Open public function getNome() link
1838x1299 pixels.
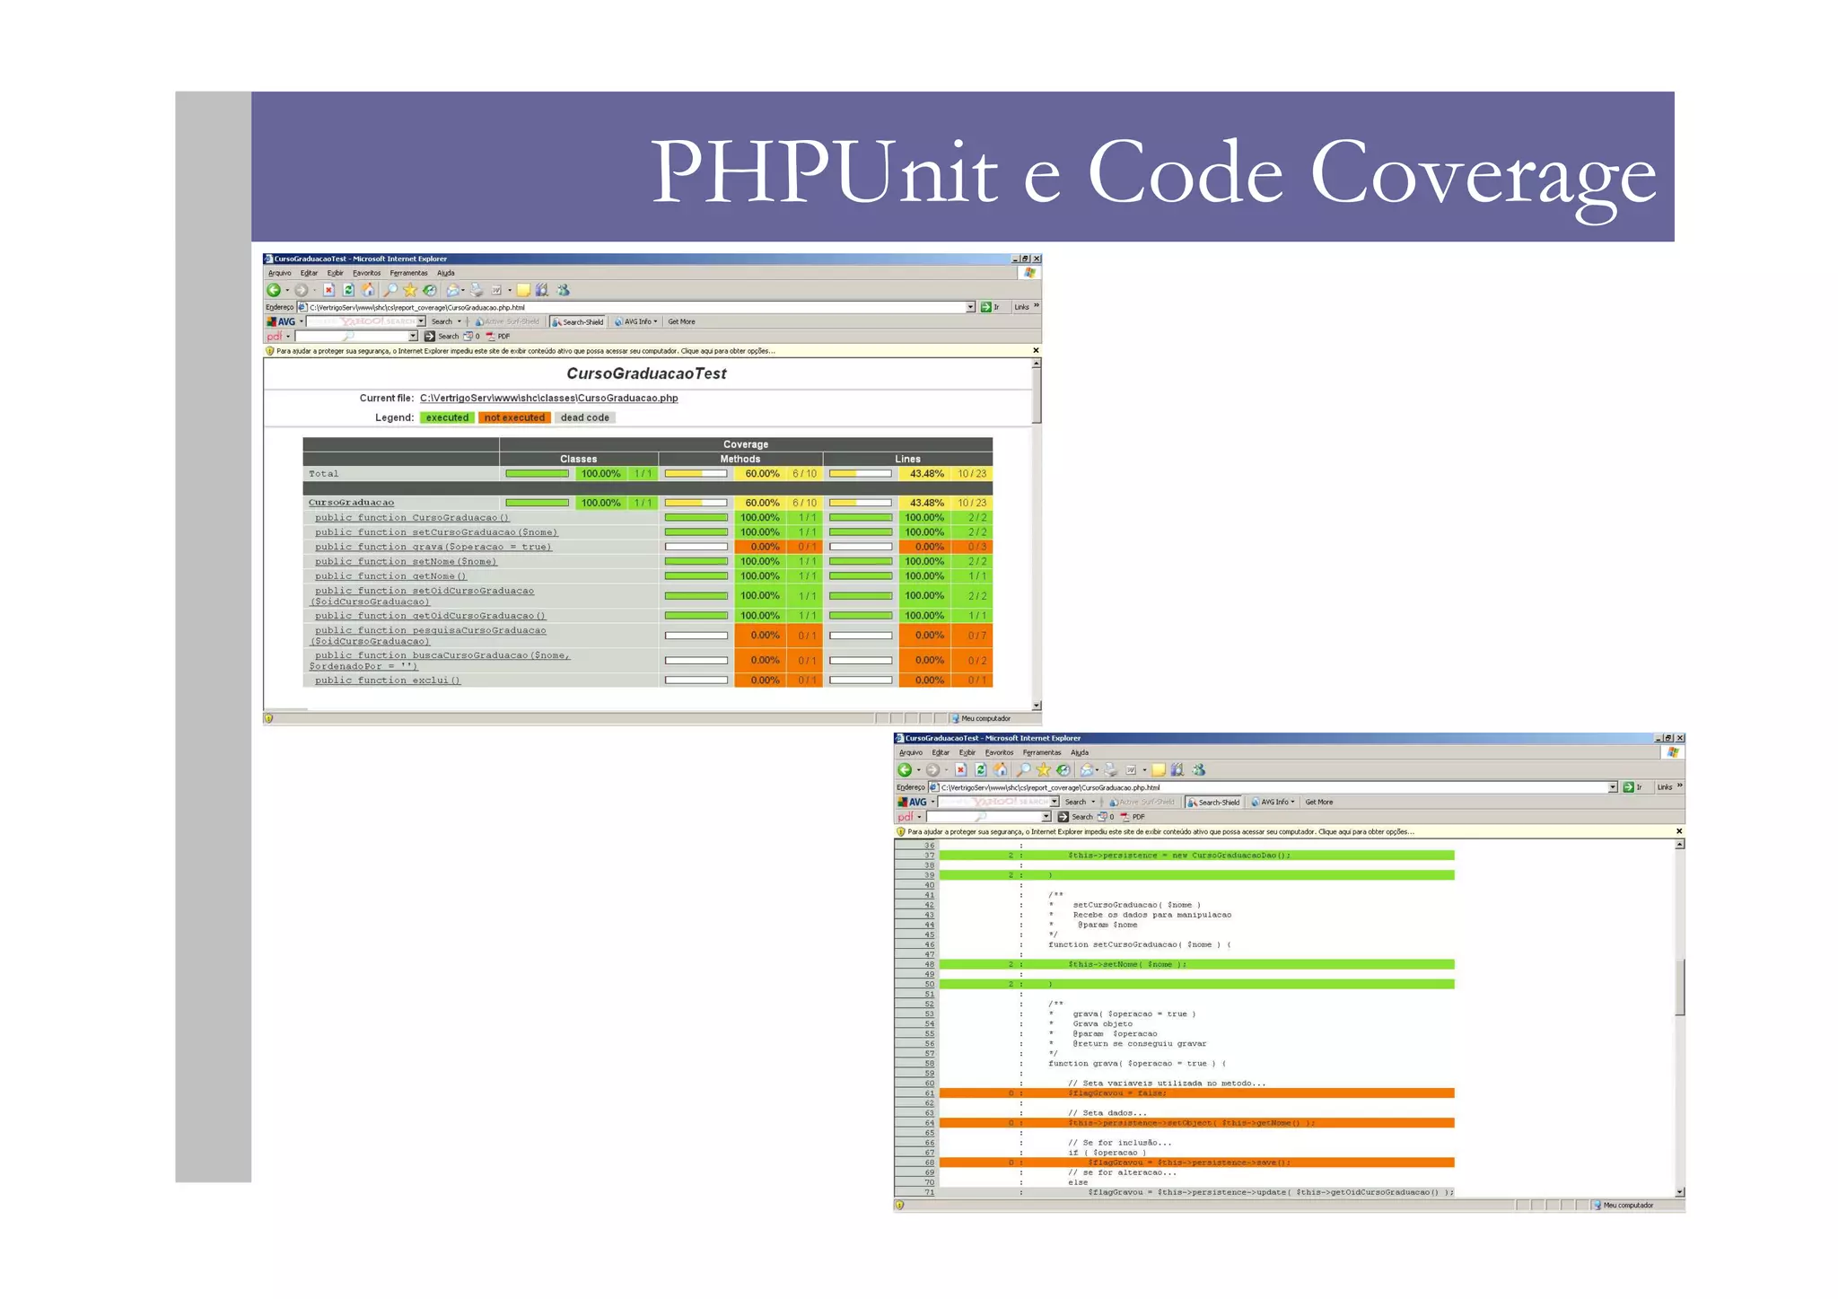[x=390, y=576]
